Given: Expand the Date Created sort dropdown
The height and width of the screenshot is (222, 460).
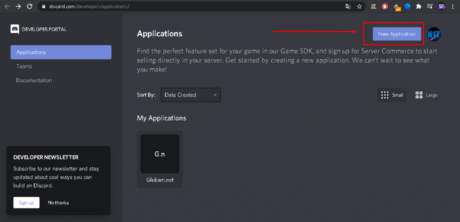Looking at the screenshot, I should (190, 95).
